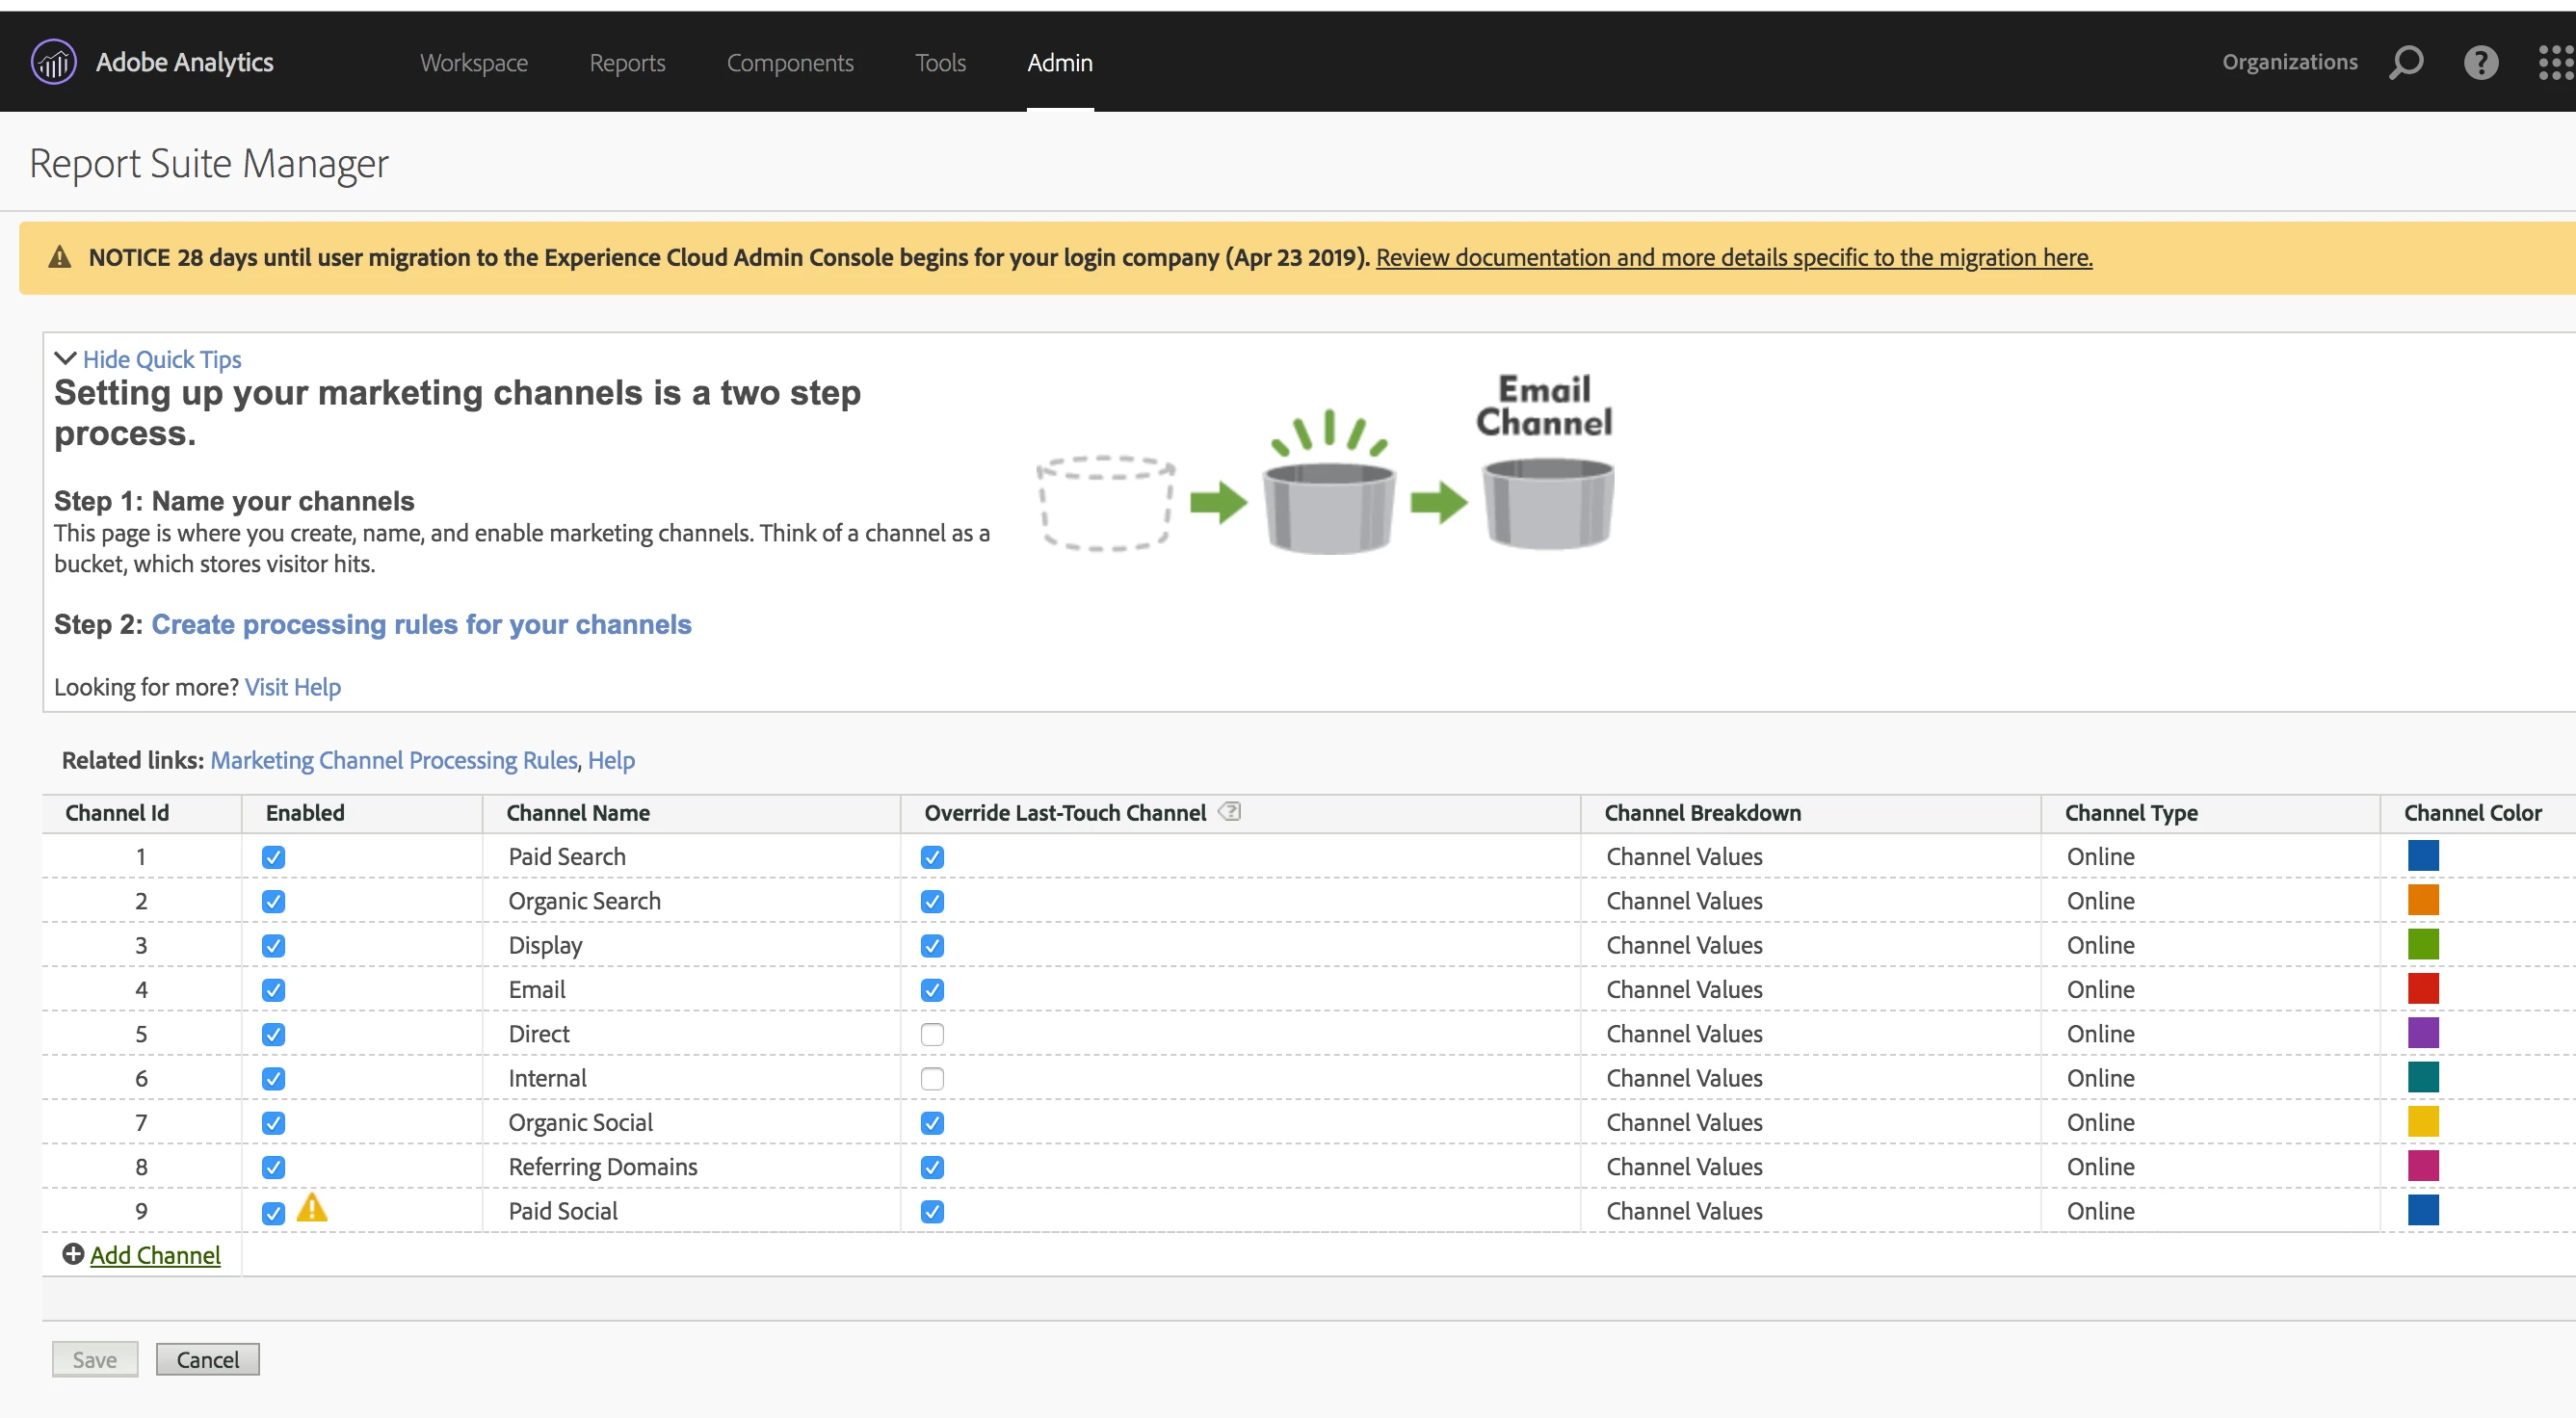Uncheck Override Last-Touch for Organic Social
The width and height of the screenshot is (2576, 1418).
[932, 1123]
